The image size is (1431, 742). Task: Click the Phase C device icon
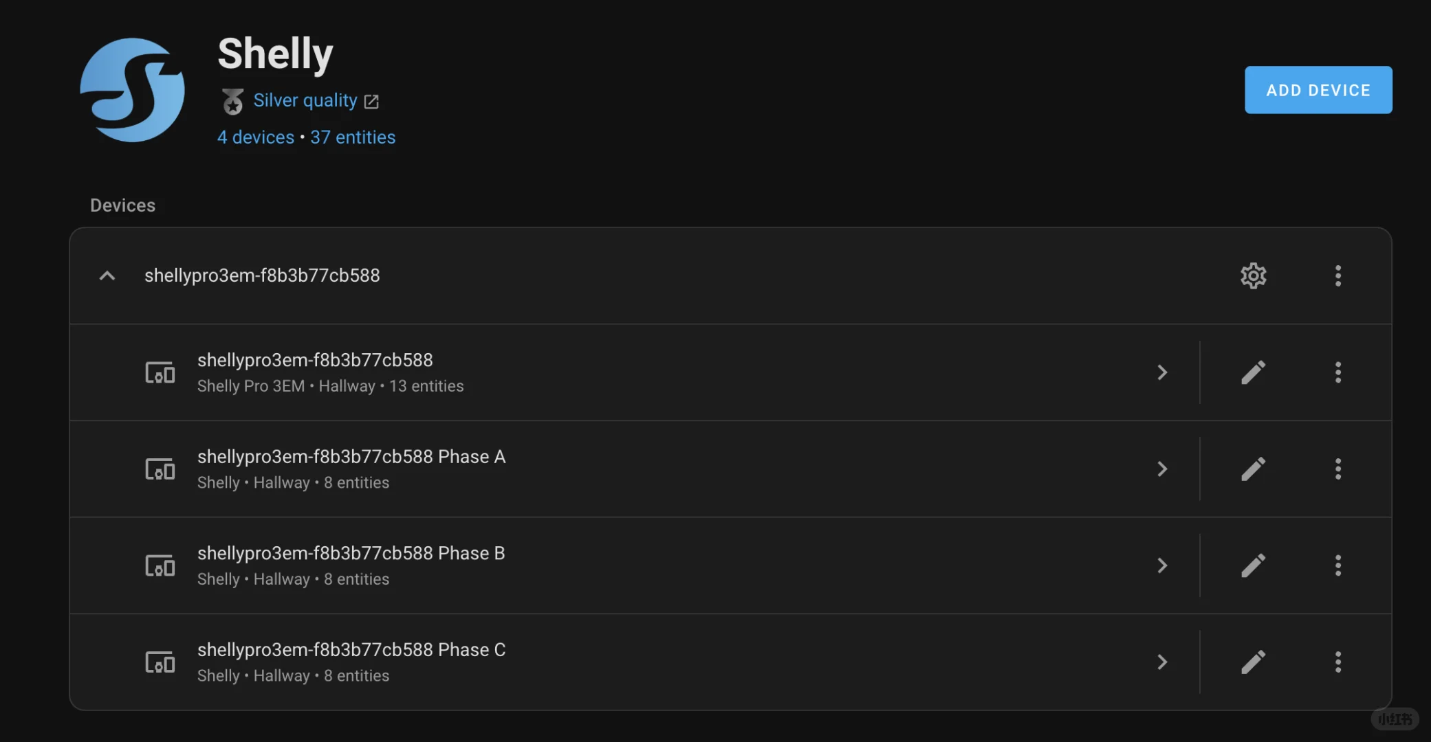(x=160, y=662)
